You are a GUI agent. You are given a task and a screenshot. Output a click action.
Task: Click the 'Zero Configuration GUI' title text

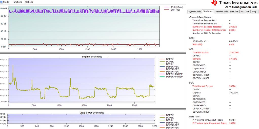point(241,7)
